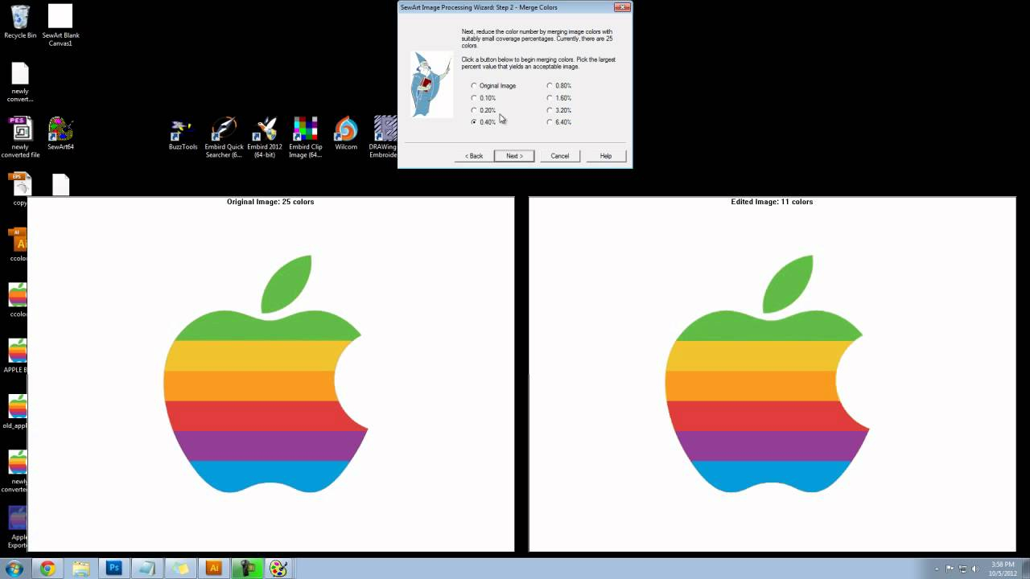This screenshot has width=1030, height=579.
Task: Click the Next button in wizard
Action: (x=514, y=156)
